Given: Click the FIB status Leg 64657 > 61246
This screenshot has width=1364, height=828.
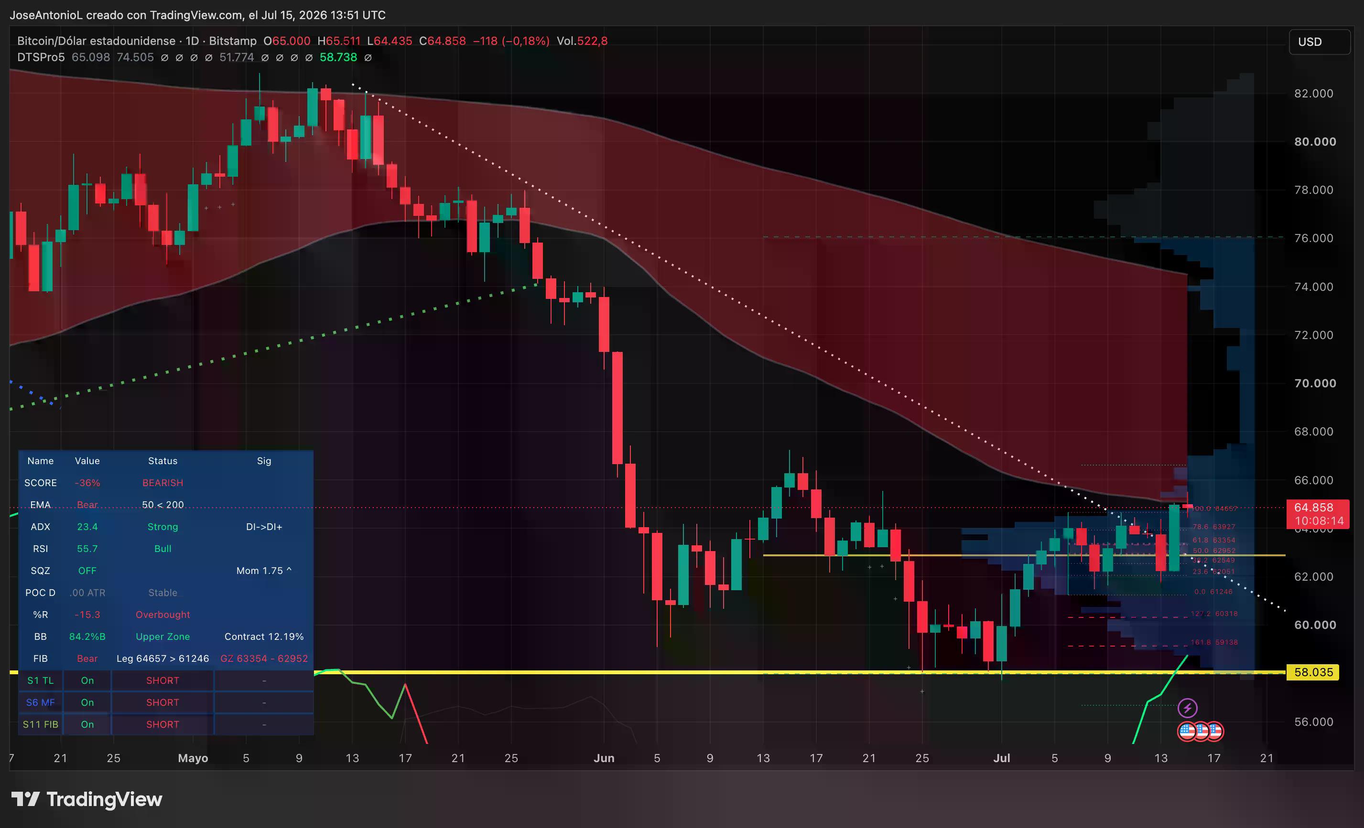Looking at the screenshot, I should 163,659.
